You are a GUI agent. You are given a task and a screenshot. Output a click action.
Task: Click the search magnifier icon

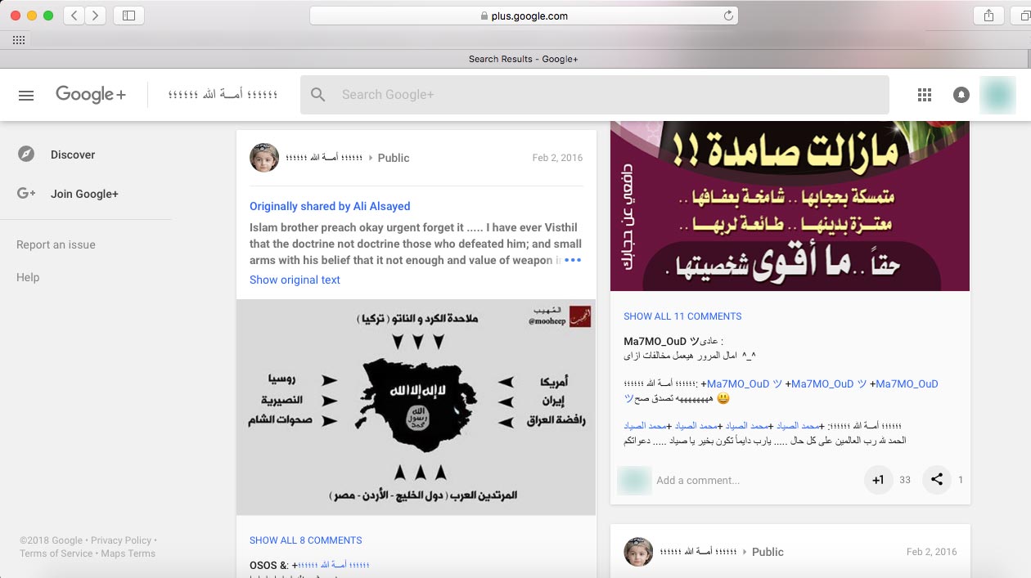pos(318,95)
